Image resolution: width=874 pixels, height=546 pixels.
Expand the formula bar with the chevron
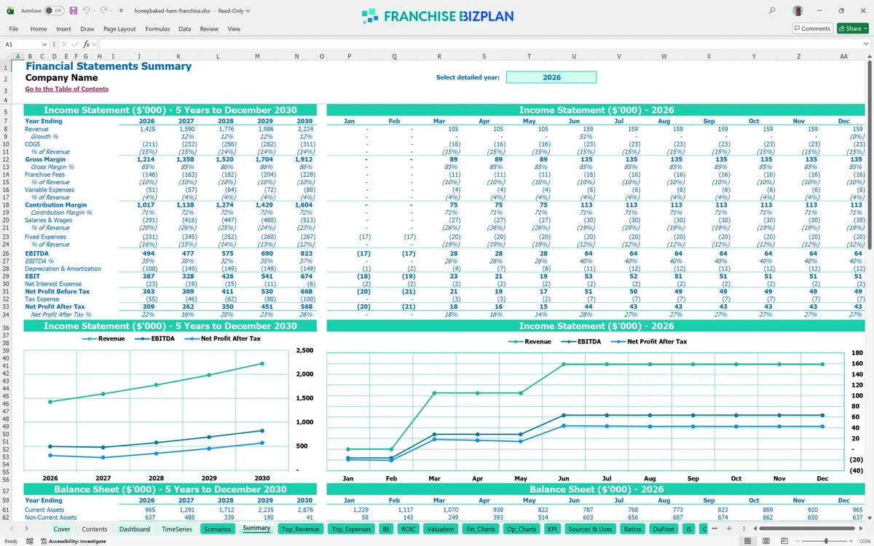coord(865,44)
